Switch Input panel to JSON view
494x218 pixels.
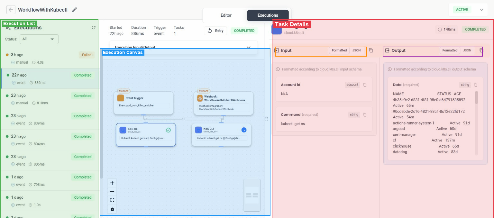coord(357,50)
